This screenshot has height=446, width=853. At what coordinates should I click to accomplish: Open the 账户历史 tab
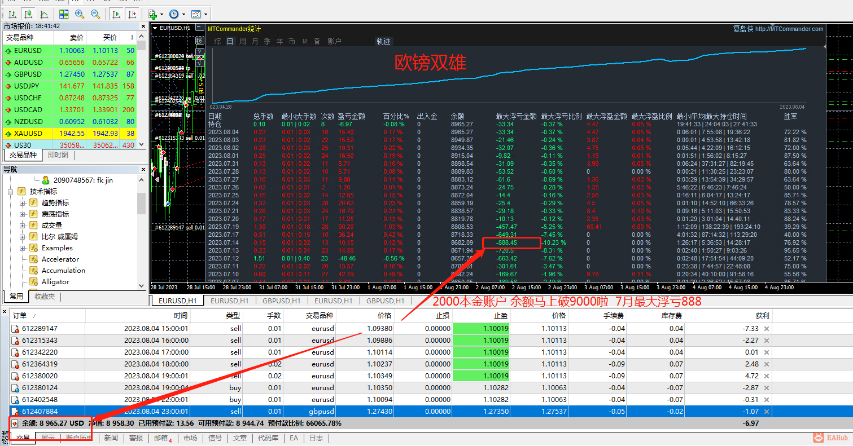tap(80, 438)
